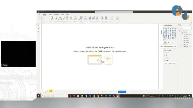Collapse the Visualizations pane chevron
Image resolution: width=193 pixels, height=108 pixels.
[176, 25]
